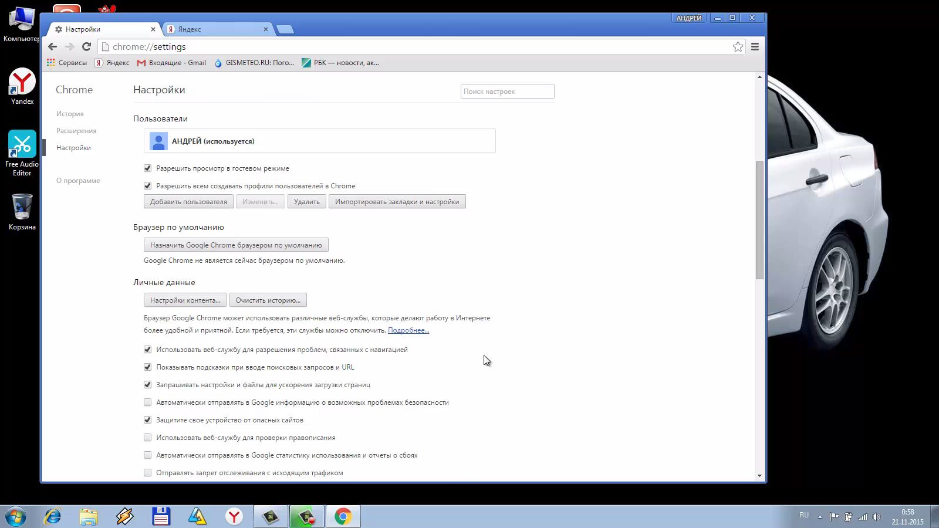Expand hidden icons in system tray

(x=820, y=517)
